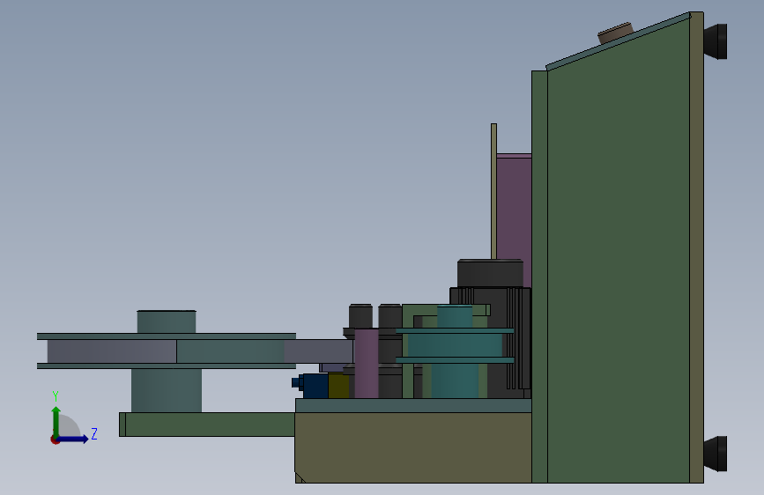Select the lower cylinder under the left pulley
The image size is (764, 495).
(167, 390)
